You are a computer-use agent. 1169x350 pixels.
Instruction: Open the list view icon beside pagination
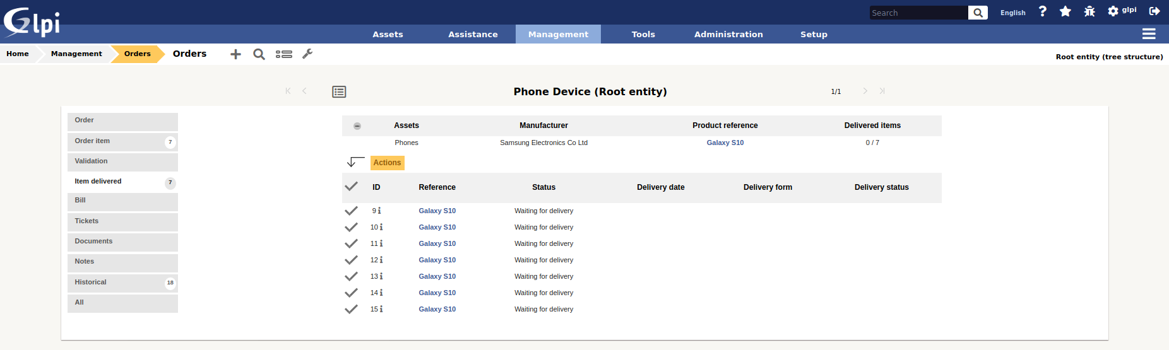[339, 92]
